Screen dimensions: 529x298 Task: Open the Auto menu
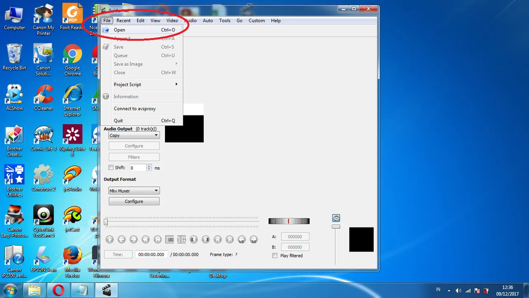click(208, 21)
